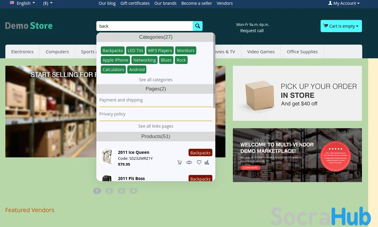Click See all categories link
378x227 pixels.
156,80
